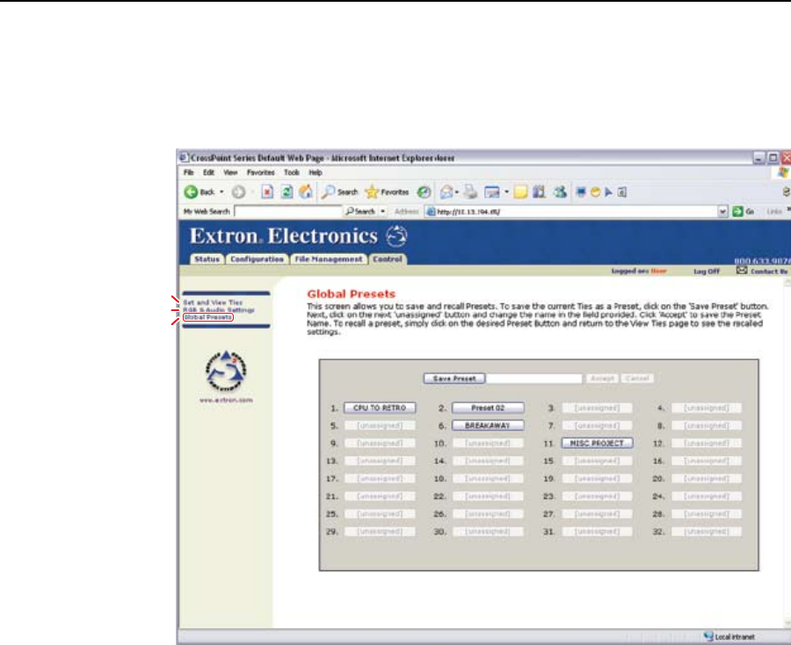Open Favorites star in toolbar

pyautogui.click(x=371, y=192)
